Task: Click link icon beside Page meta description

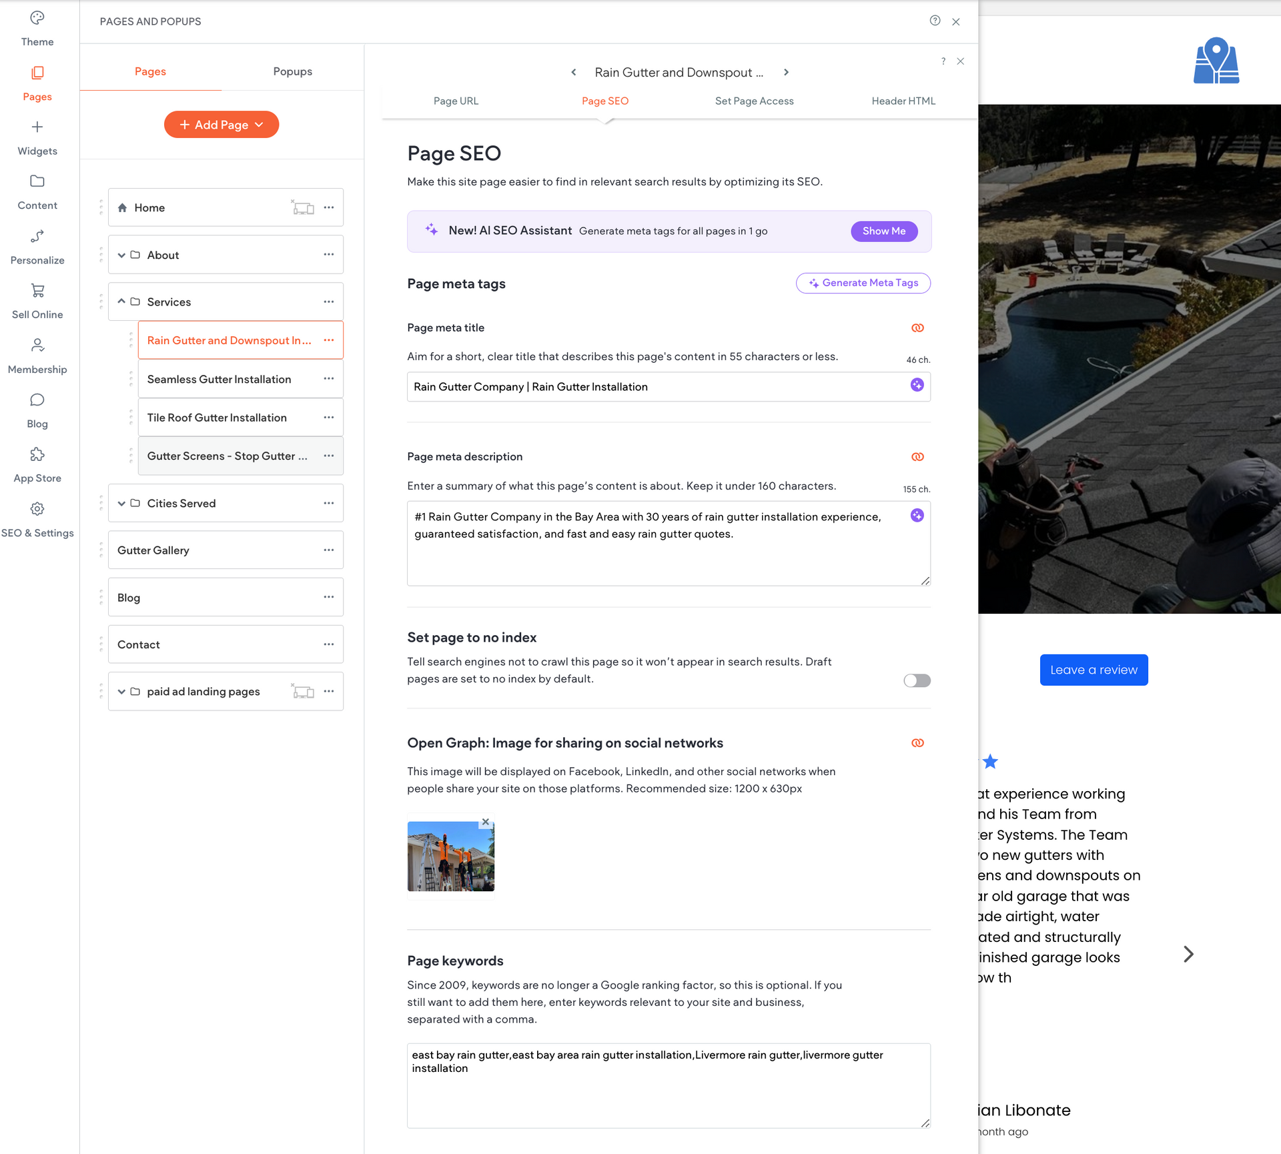Action: [x=917, y=457]
